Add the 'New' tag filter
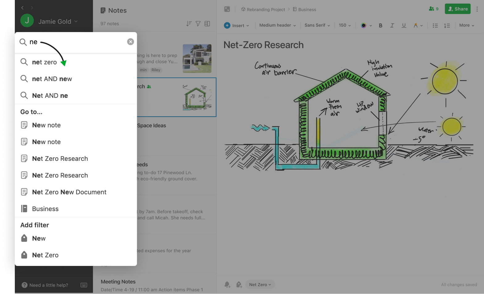 coord(76,238)
